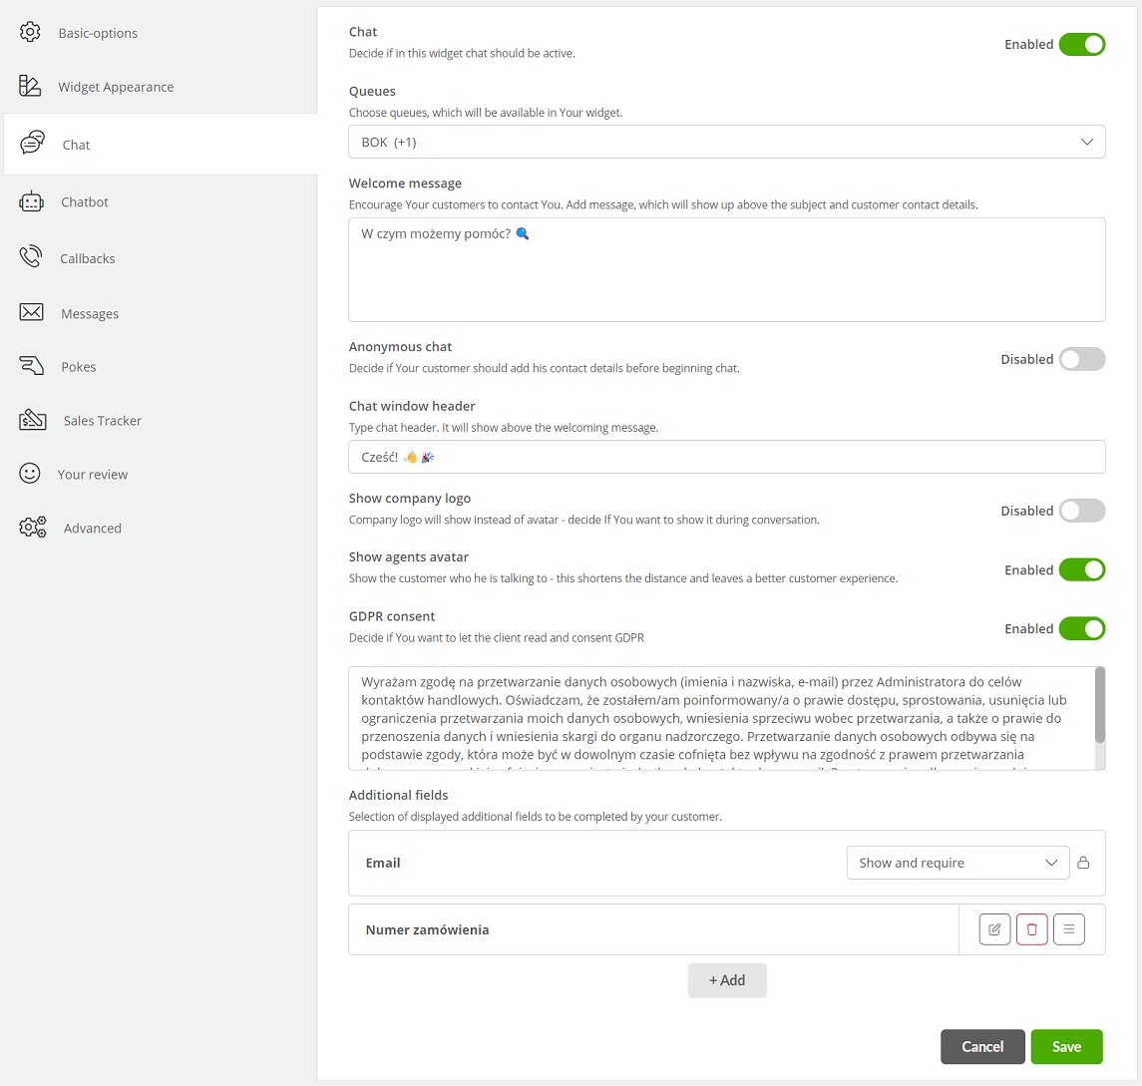Image resolution: width=1142 pixels, height=1086 pixels.
Task: Click the Sales Tracker icon
Action: click(x=33, y=420)
